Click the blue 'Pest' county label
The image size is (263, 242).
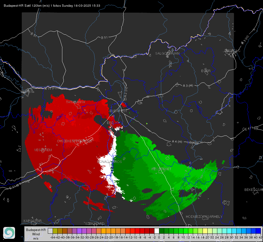pyautogui.click(x=185, y=162)
